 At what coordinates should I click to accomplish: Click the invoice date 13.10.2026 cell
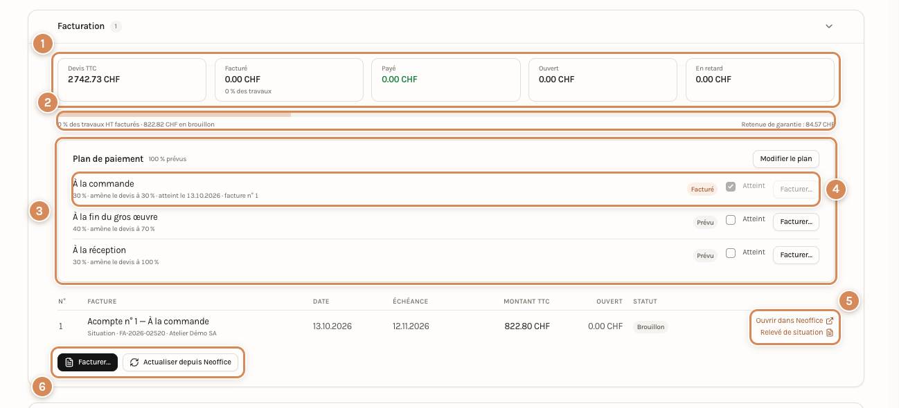pyautogui.click(x=332, y=326)
